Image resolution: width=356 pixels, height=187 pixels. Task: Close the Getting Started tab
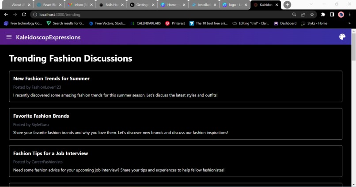coord(153,5)
